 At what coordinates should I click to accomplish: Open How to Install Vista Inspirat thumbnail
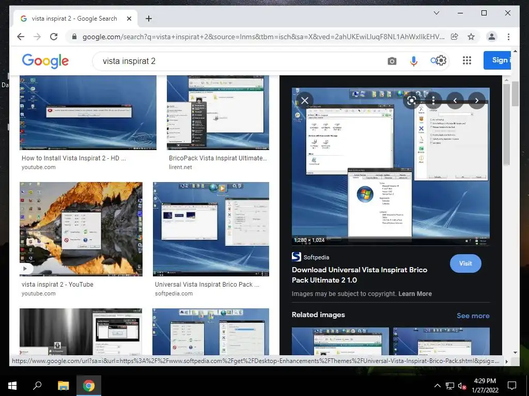click(x=88, y=112)
